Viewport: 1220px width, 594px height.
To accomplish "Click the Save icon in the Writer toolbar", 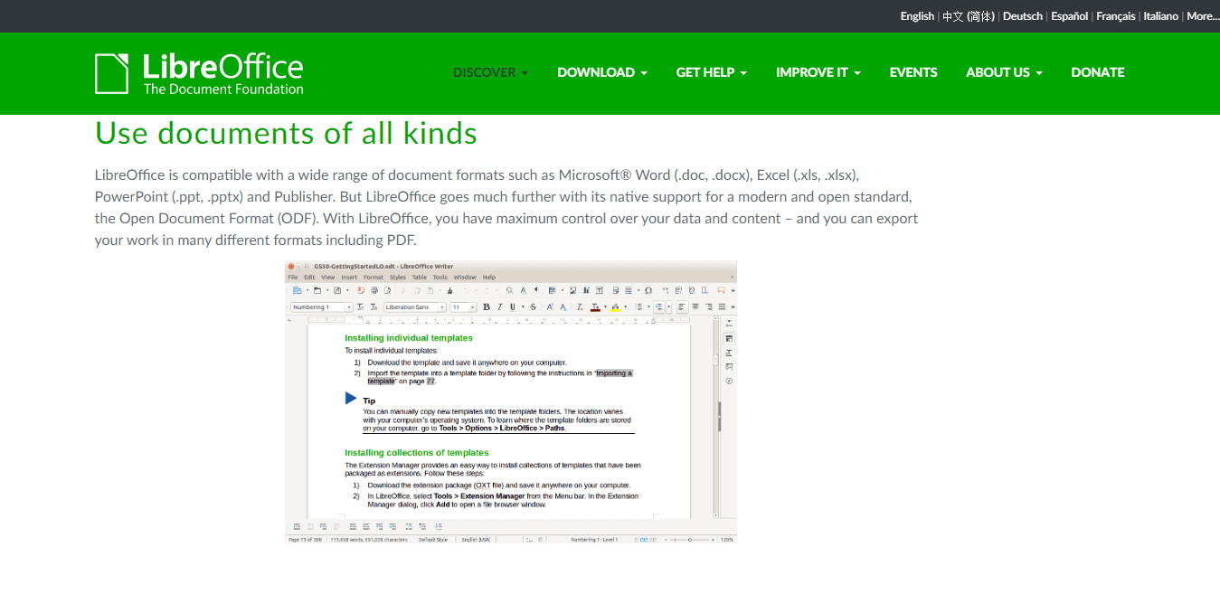I will pyautogui.click(x=337, y=290).
